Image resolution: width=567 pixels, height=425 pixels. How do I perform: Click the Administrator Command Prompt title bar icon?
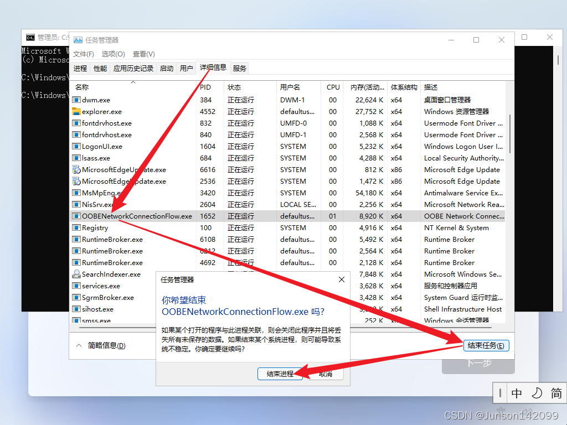pyautogui.click(x=30, y=37)
